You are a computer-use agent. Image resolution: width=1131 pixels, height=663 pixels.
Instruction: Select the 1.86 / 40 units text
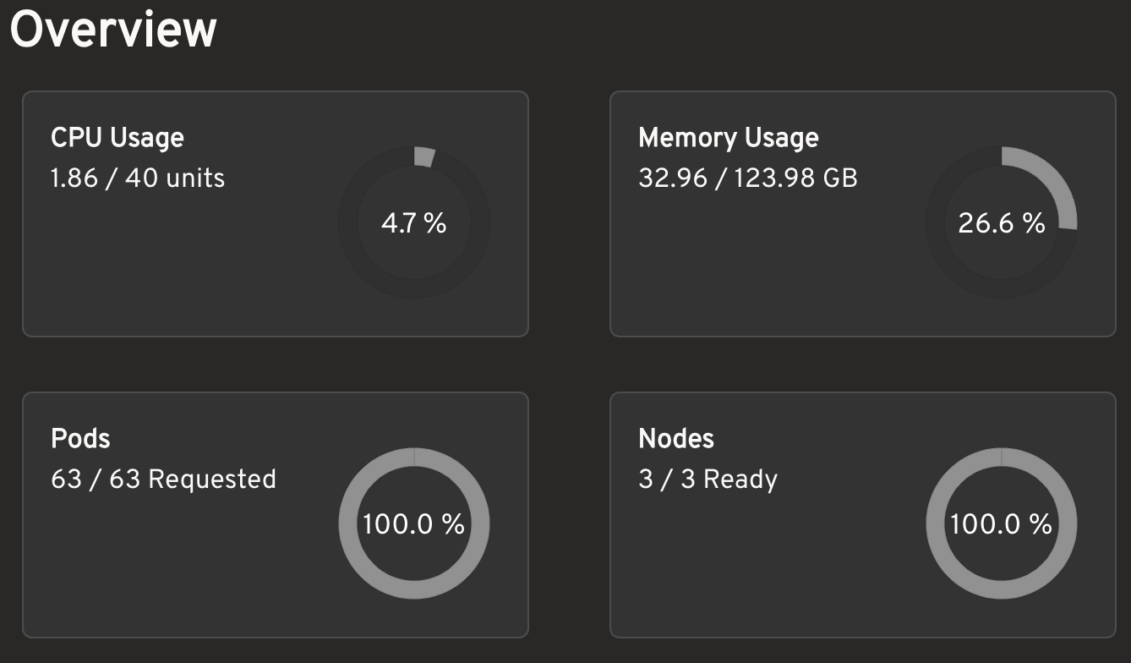138,178
